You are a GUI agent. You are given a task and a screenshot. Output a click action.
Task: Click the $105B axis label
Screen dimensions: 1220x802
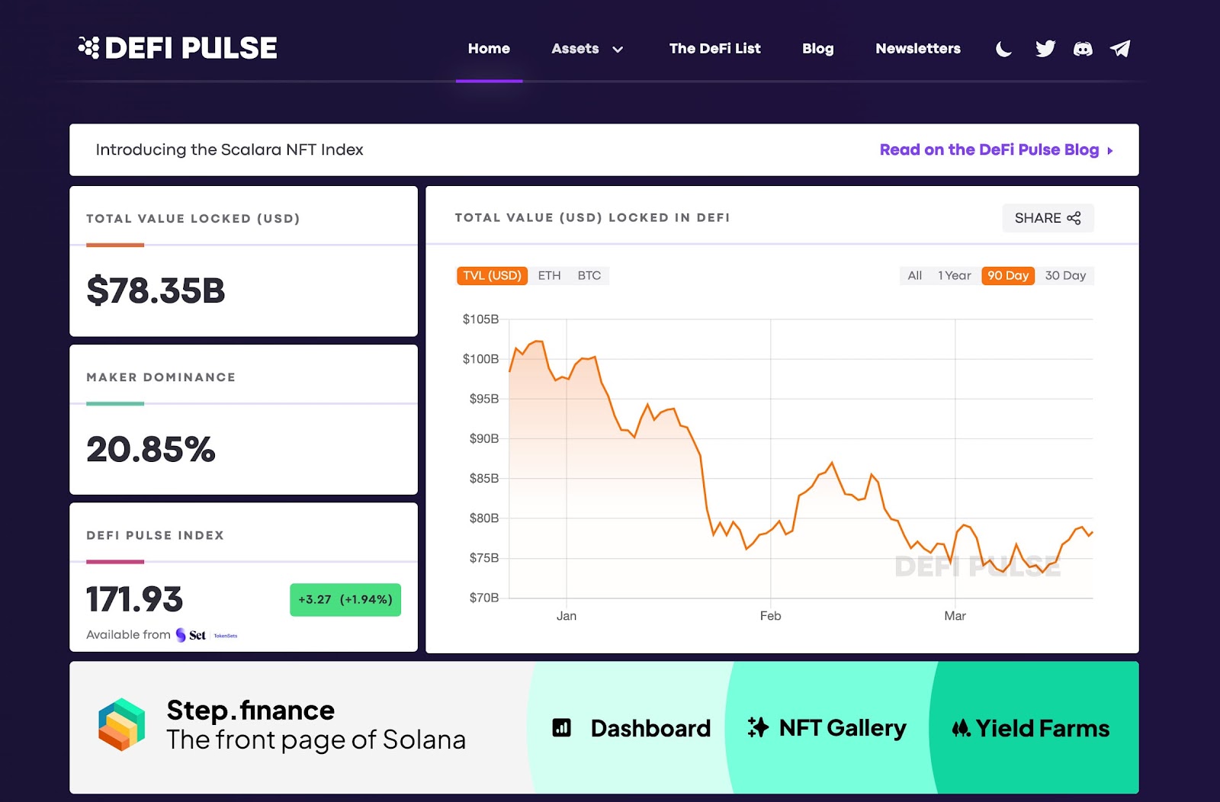coord(480,319)
